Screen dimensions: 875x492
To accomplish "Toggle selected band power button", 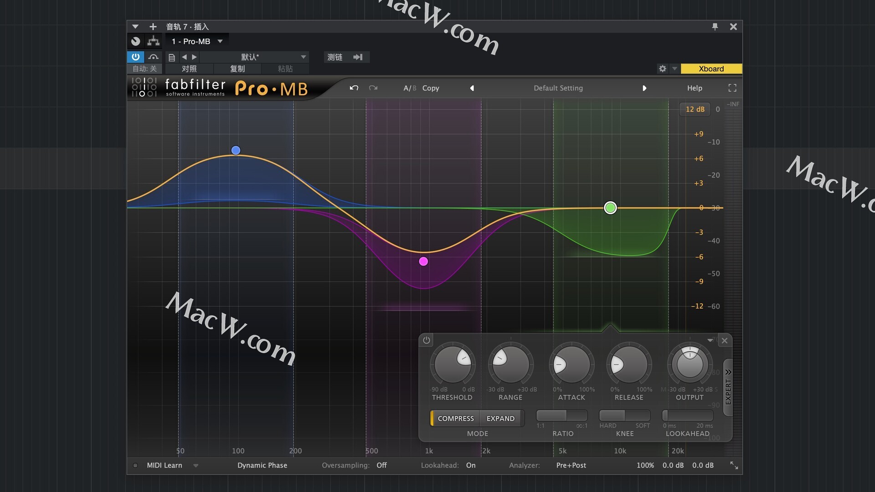I will pyautogui.click(x=426, y=340).
